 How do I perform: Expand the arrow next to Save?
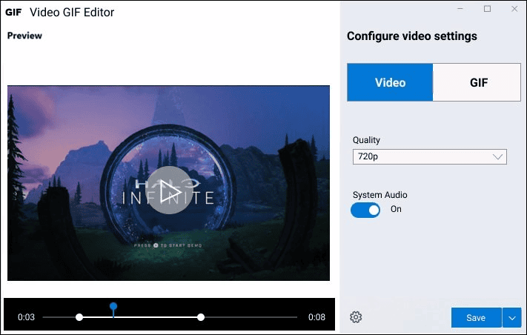[512, 317]
